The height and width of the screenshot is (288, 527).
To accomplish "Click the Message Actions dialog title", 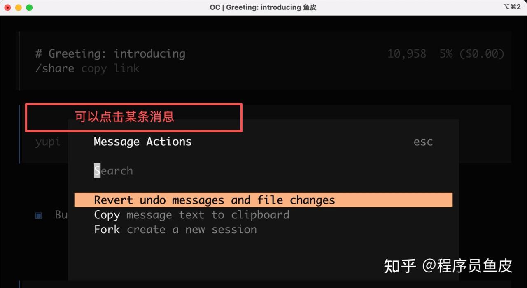I will coord(142,142).
